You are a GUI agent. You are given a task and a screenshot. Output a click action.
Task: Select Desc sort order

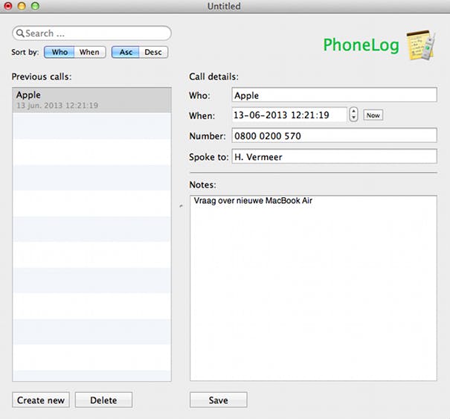coord(153,52)
